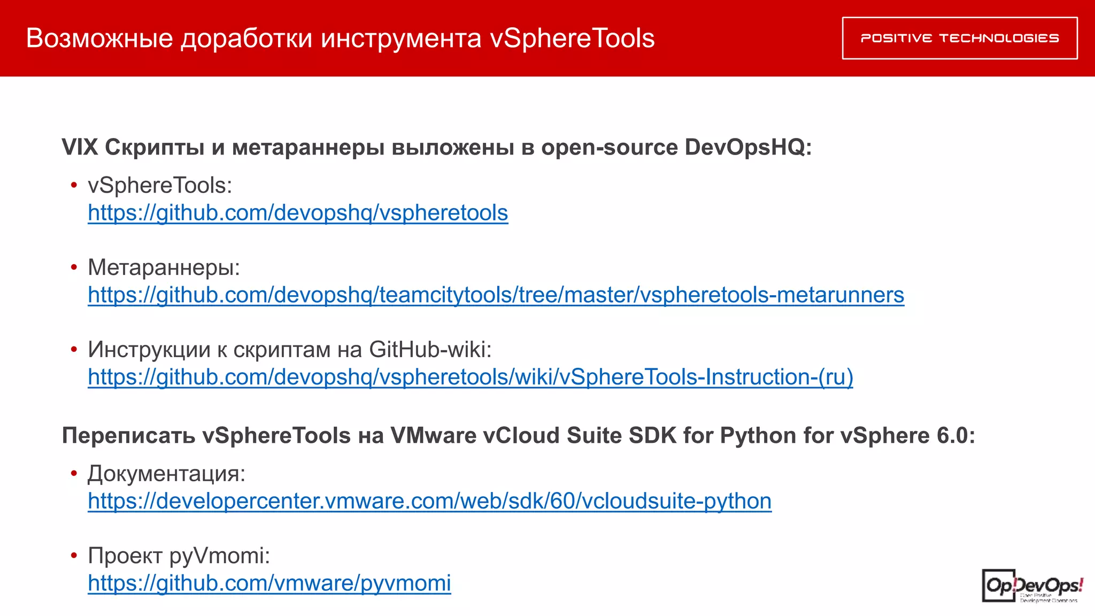Open the github.com/devopshq/vspheretools link
Image resolution: width=1095 pixels, height=616 pixels.
(x=298, y=213)
